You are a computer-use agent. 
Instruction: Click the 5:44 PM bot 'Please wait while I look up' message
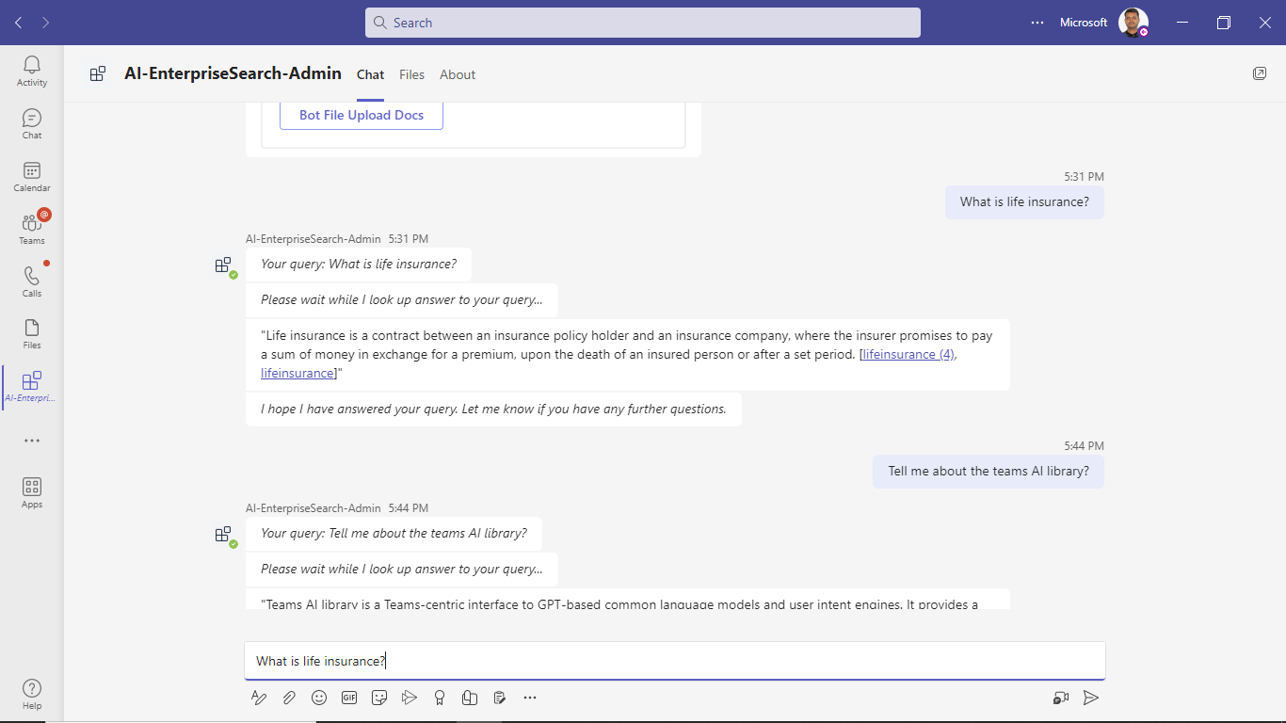tap(402, 569)
